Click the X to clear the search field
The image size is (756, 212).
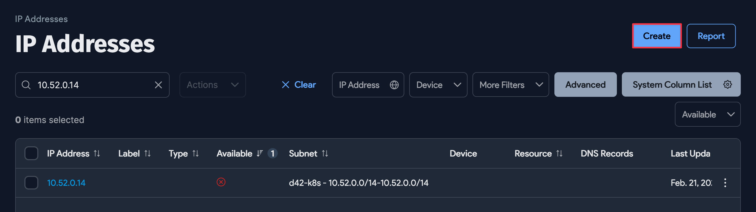tap(159, 85)
